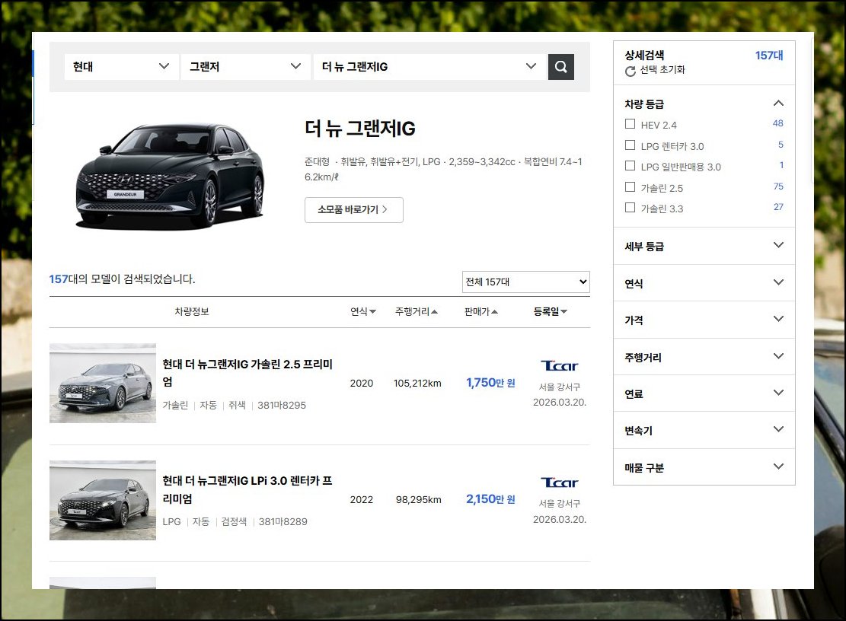Open the 더 뉴 그랜저IG trim dropdown
The width and height of the screenshot is (846, 621).
coord(429,67)
